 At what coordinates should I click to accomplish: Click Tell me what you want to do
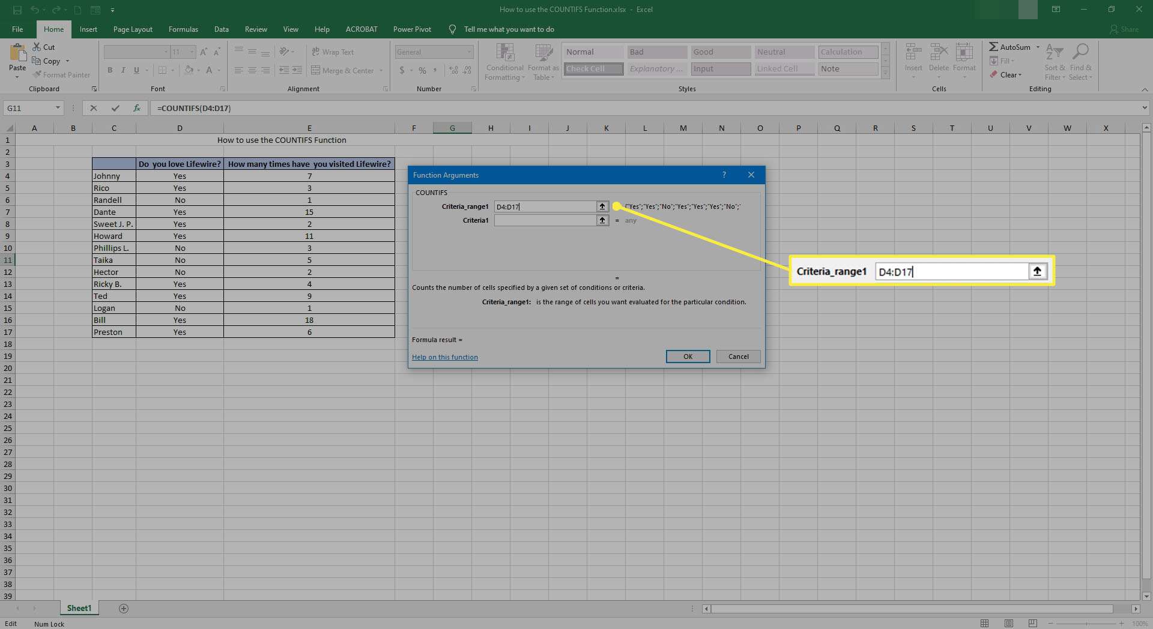[x=509, y=29]
